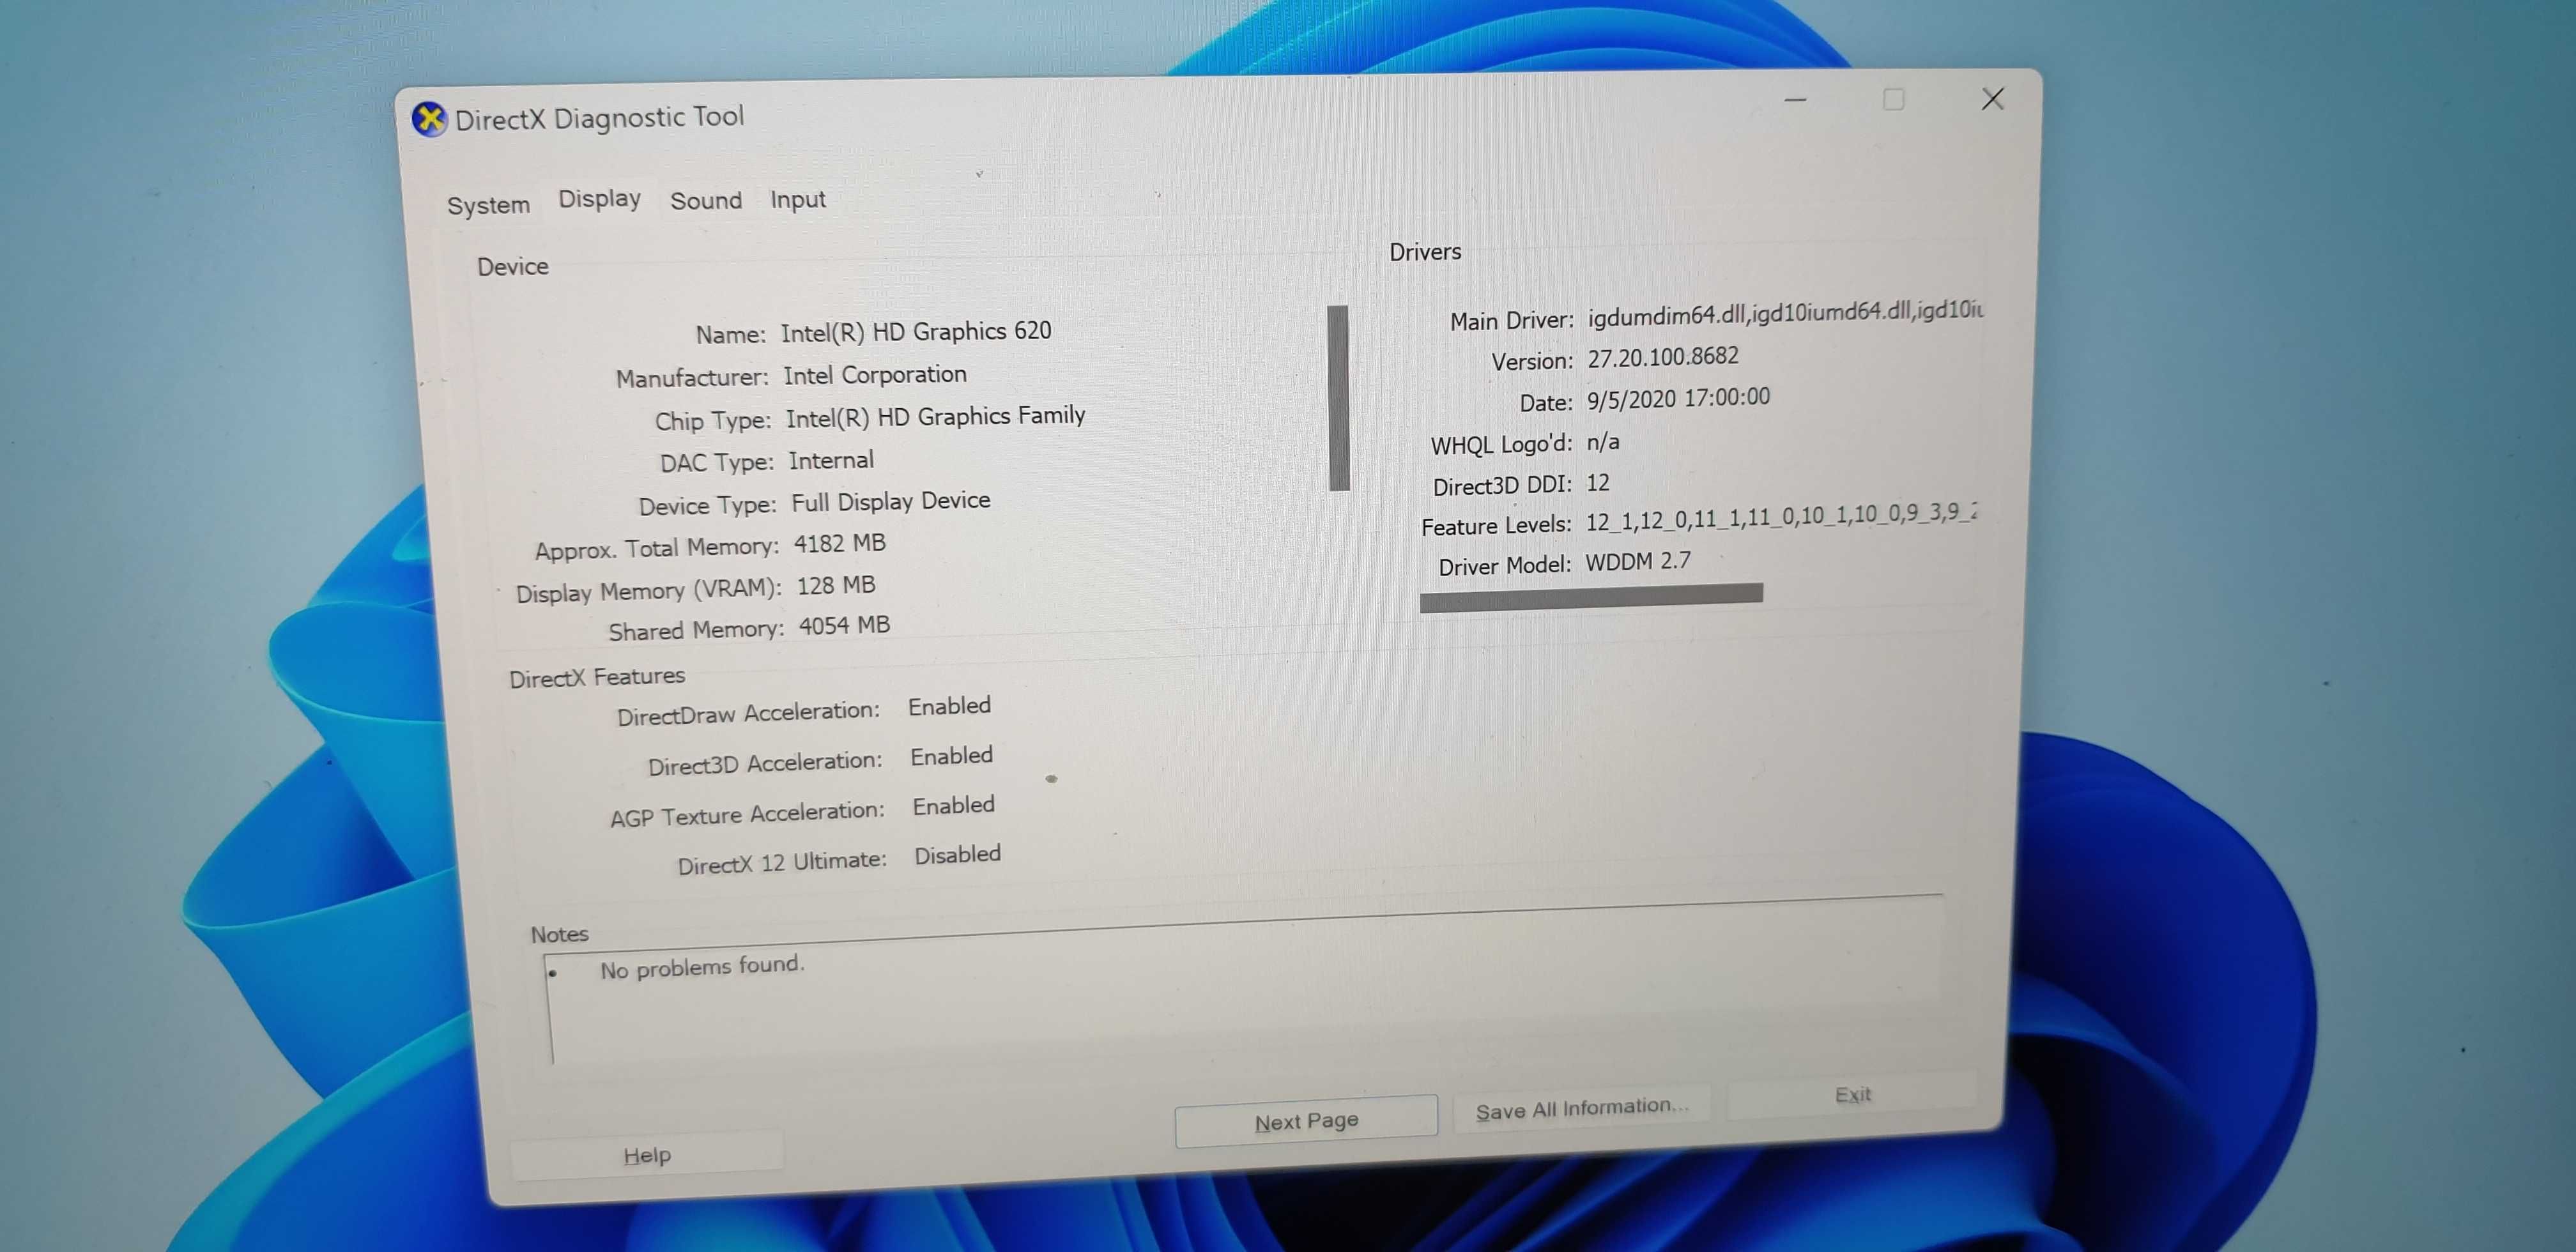Click the 'Drivers' group label
The height and width of the screenshot is (1252, 2576).
pos(1425,252)
